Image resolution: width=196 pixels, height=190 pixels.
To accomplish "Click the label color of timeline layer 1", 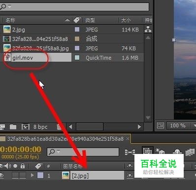I will pyautogui.click(x=40, y=175).
